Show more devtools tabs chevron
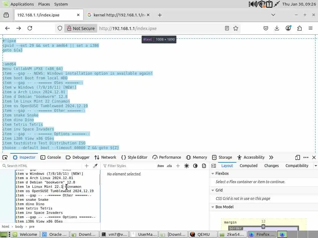This screenshot has width=318, height=238. point(271,157)
